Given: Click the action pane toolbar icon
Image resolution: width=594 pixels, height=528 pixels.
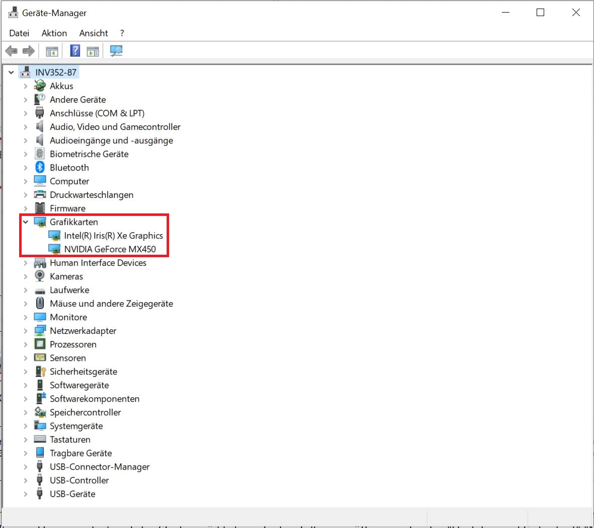Looking at the screenshot, I should point(93,51).
